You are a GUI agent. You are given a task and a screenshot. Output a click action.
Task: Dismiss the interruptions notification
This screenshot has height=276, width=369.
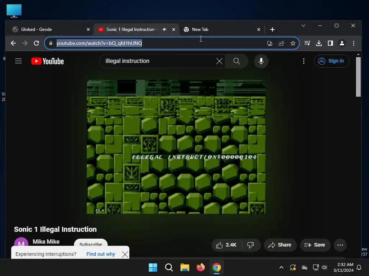click(125, 254)
